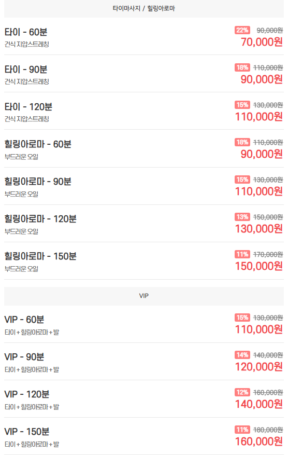Click the 70,000원 sale price
The width and height of the screenshot is (288, 455).
(262, 42)
